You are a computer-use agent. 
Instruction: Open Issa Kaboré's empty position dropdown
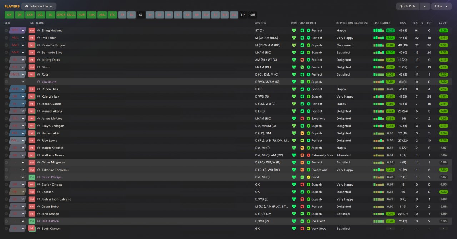(x=18, y=221)
